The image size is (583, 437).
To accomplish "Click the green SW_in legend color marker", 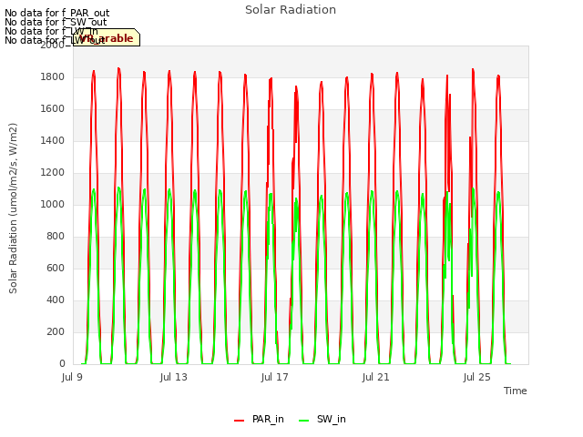I will point(303,421).
